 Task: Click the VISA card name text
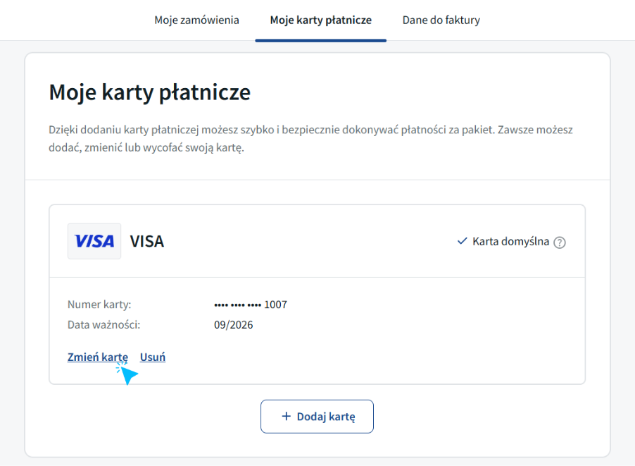[x=147, y=241]
